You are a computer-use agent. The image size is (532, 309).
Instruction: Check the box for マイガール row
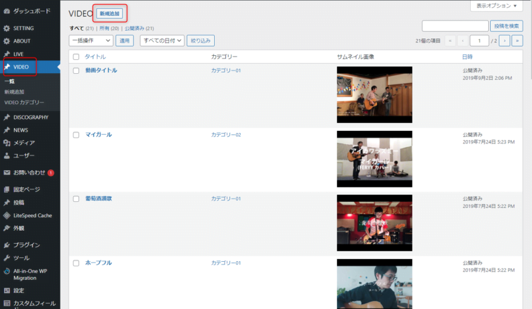pyautogui.click(x=76, y=135)
